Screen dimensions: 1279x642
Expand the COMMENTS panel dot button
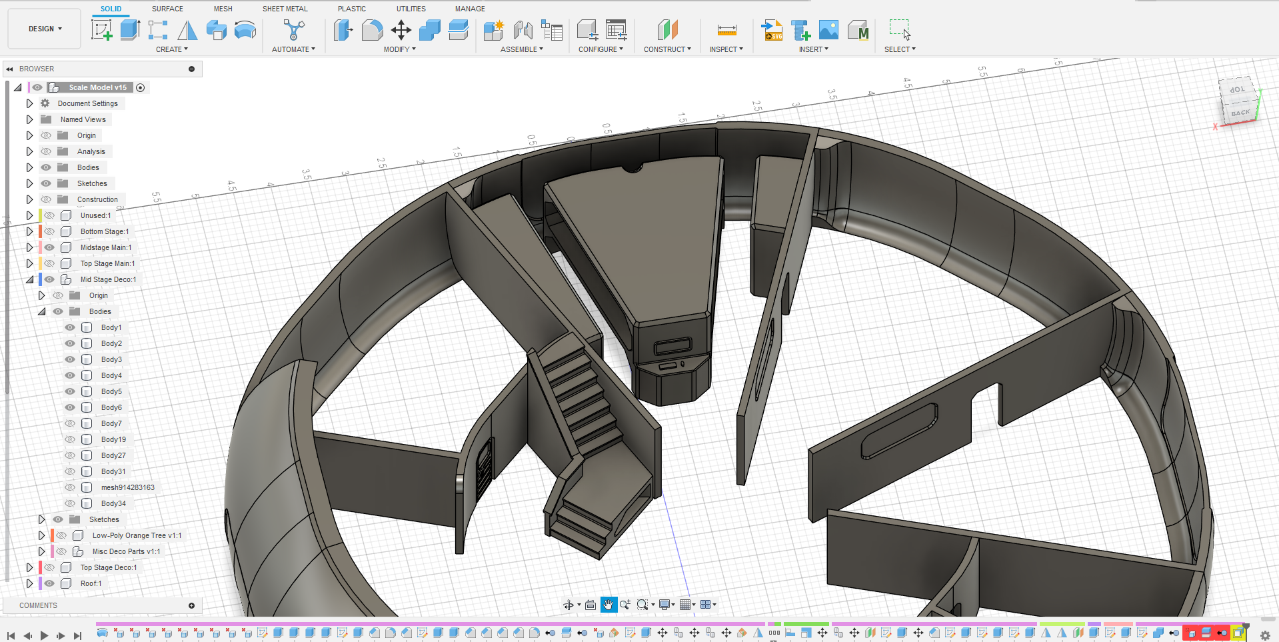[191, 605]
